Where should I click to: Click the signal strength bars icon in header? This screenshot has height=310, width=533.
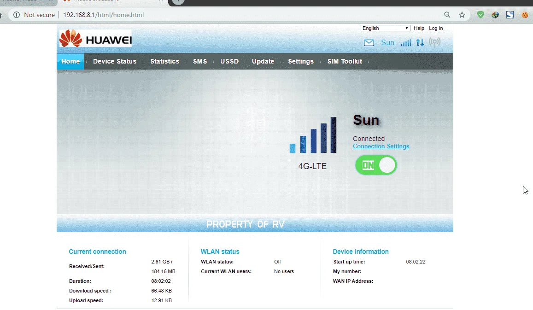(406, 43)
